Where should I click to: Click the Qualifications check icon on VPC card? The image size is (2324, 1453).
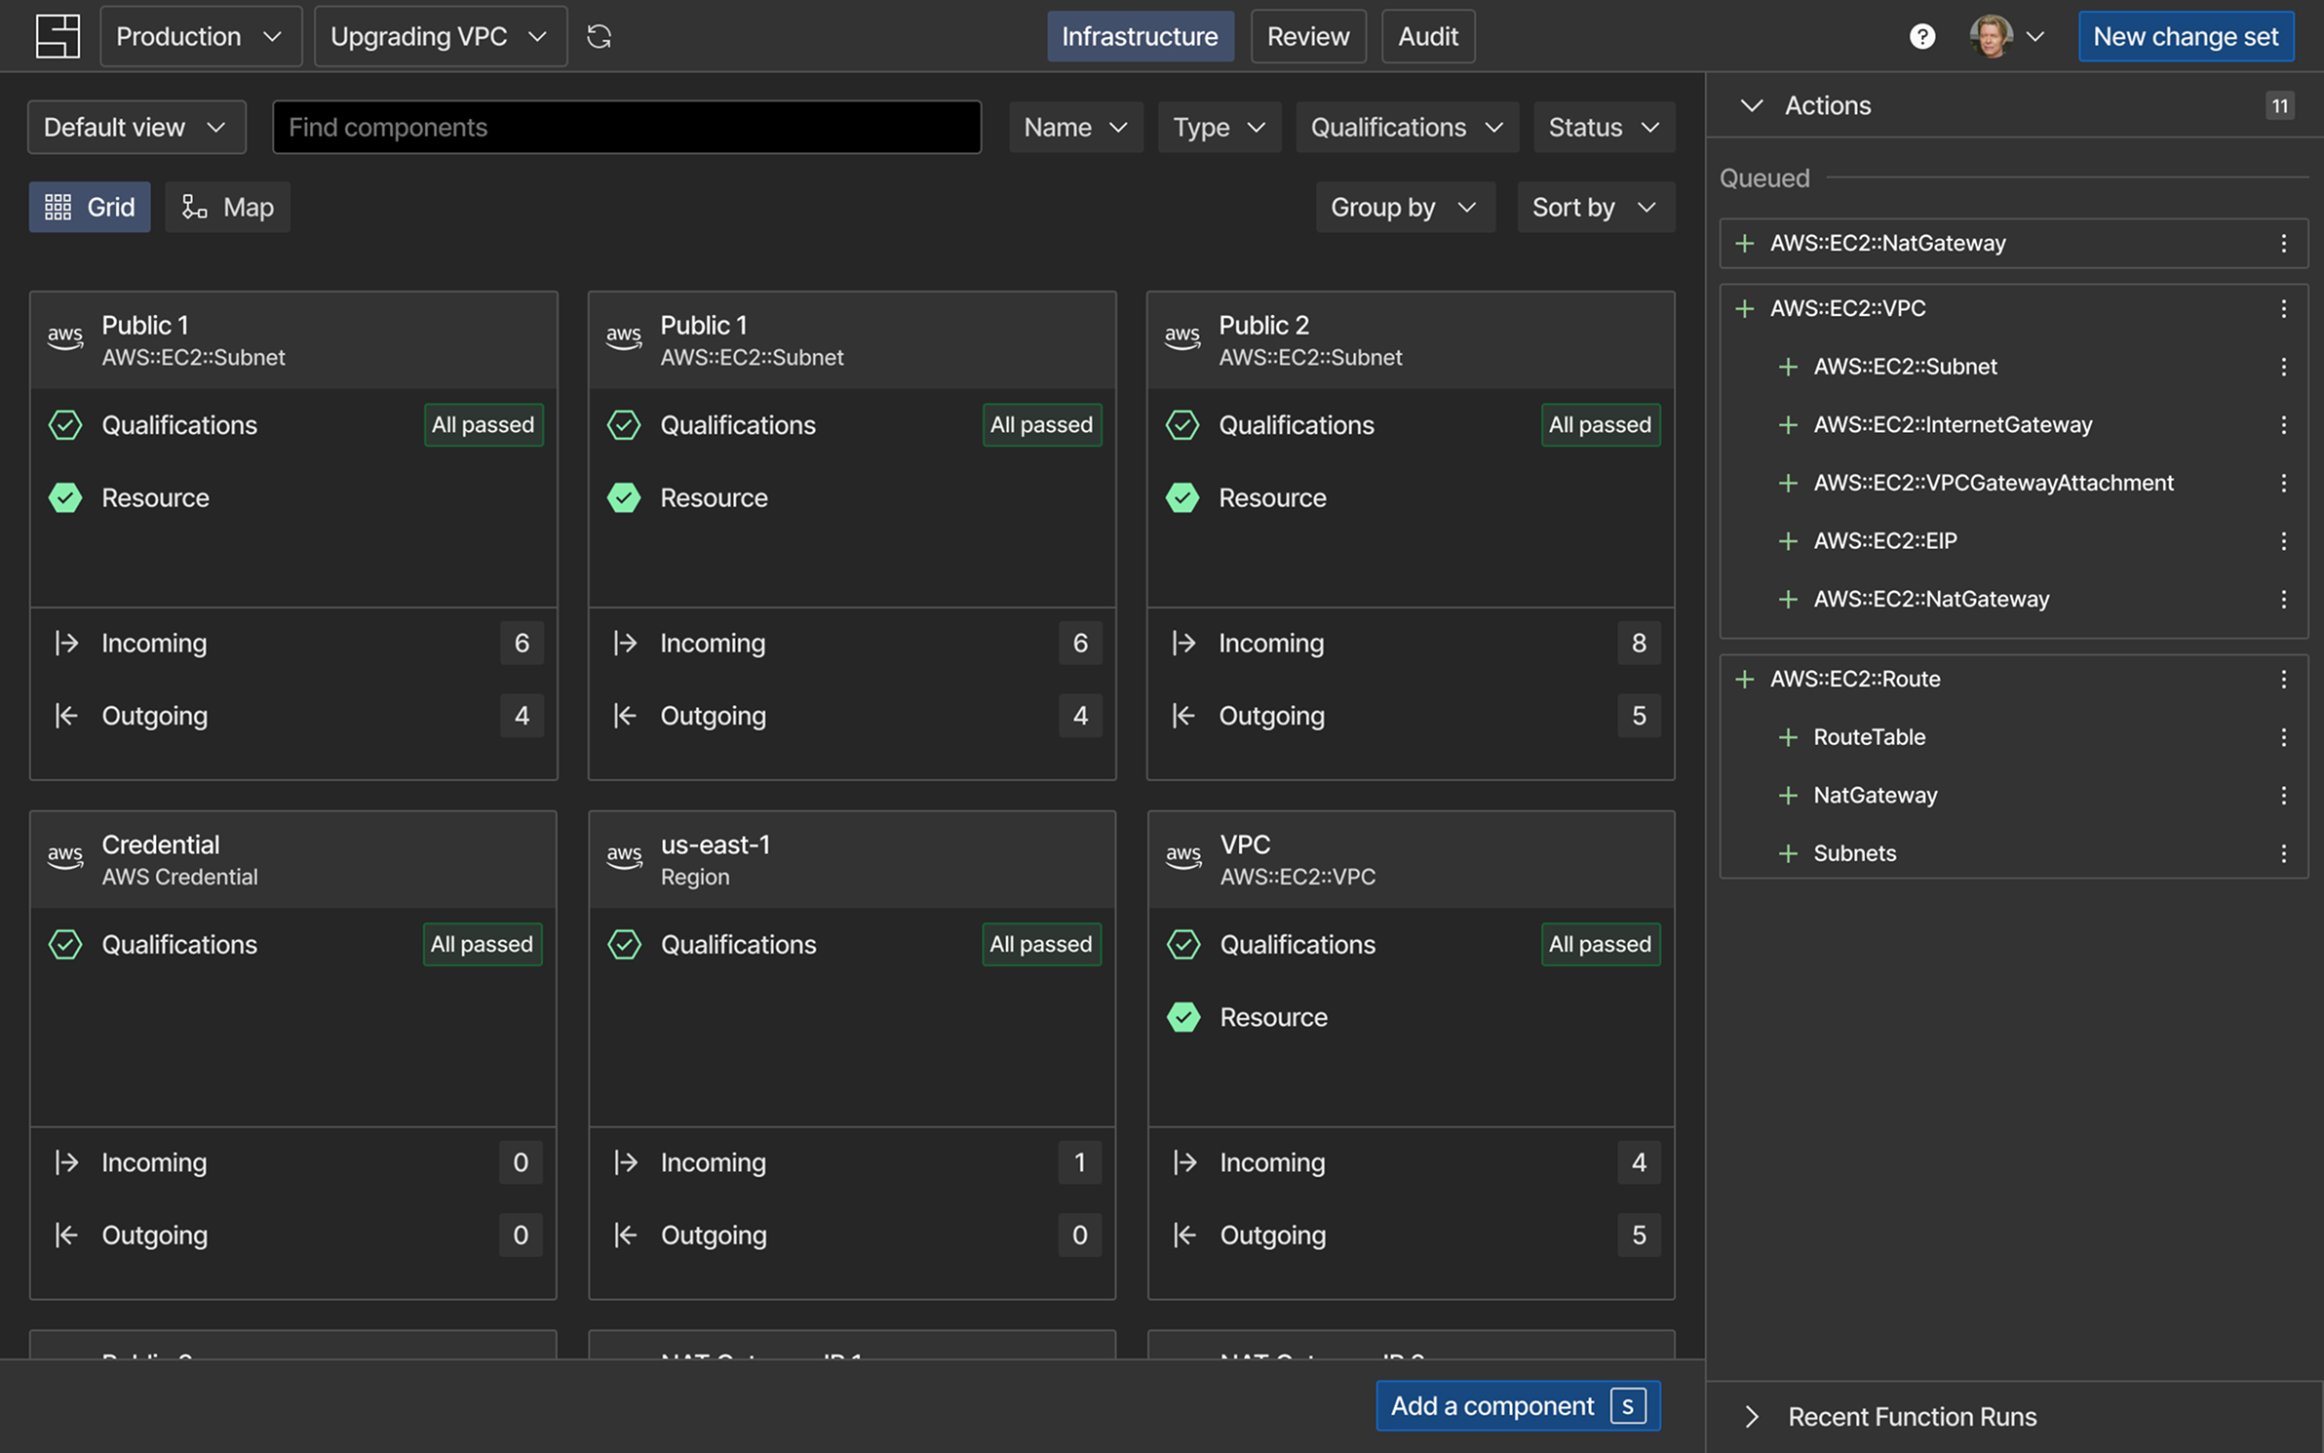point(1183,944)
